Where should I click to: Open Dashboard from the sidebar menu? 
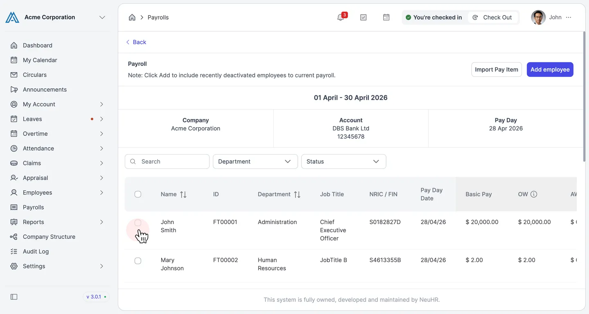tap(38, 45)
